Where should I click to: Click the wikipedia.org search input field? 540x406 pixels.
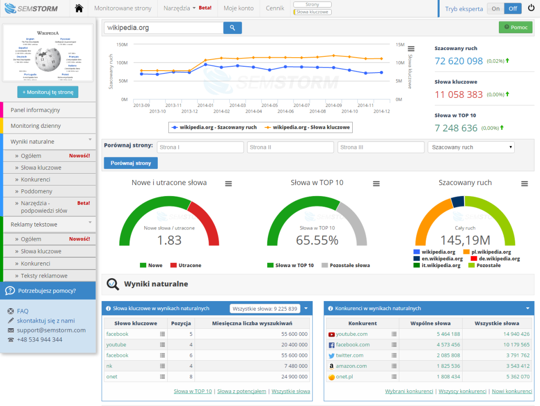[x=164, y=28]
